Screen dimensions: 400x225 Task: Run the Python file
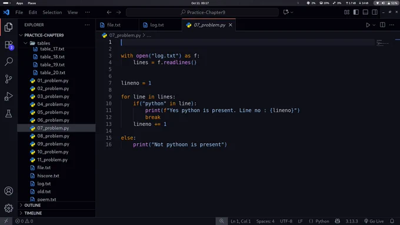click(368, 25)
